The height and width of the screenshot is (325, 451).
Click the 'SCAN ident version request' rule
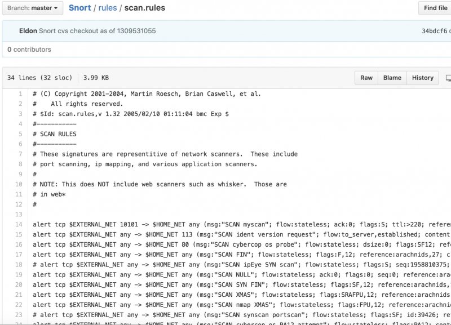[242, 235]
